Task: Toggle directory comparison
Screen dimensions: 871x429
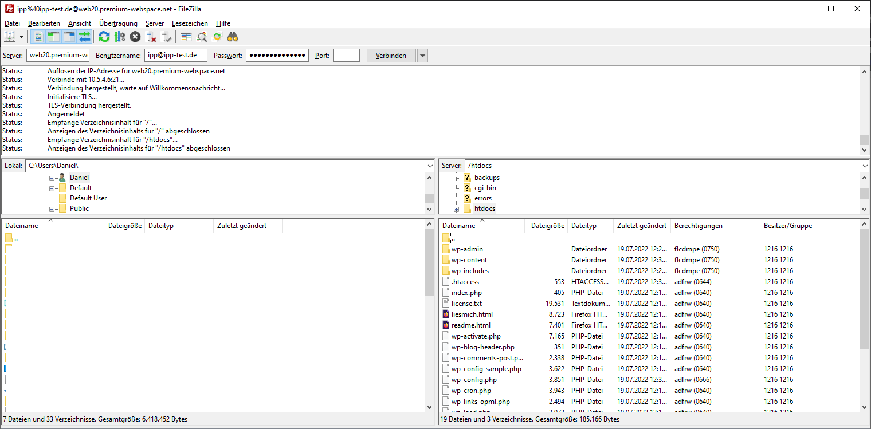Action: click(202, 37)
